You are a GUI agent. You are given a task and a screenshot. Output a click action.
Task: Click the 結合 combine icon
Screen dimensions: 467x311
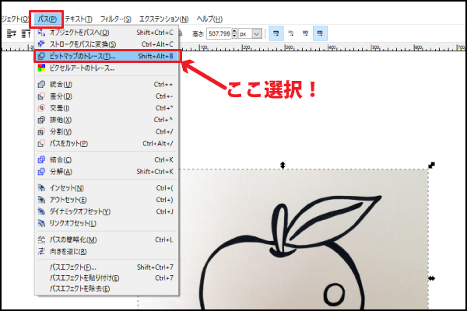42,159
